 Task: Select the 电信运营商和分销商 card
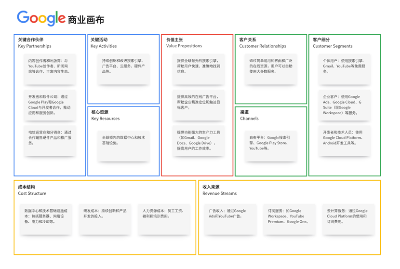point(50,139)
